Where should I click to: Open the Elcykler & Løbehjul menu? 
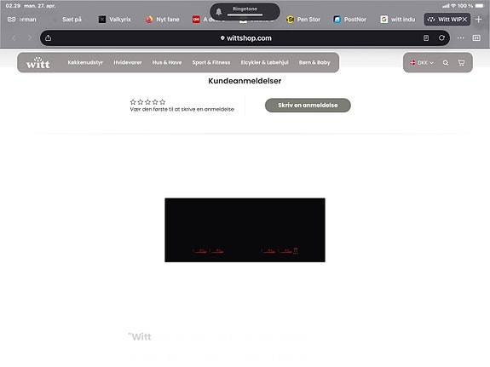coord(265,62)
